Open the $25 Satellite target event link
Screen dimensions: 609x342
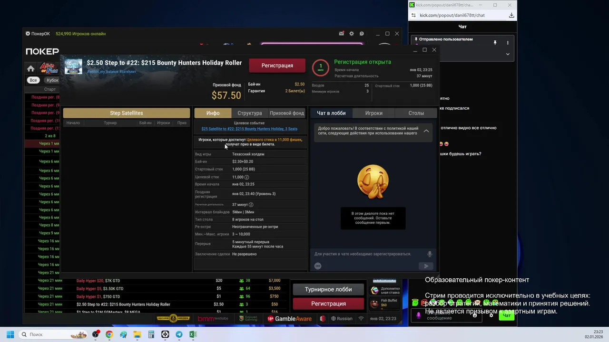249,129
